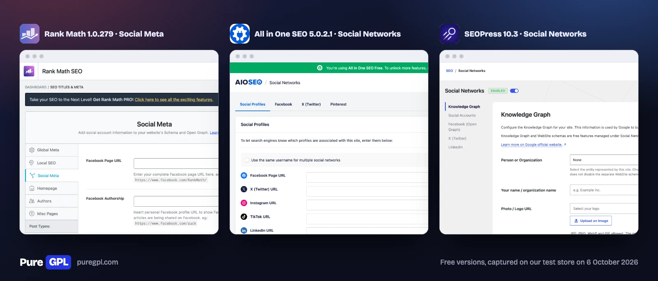Click the AIOSEO logo in the page header
Viewport: 658px width, 281px height.
(x=248, y=82)
